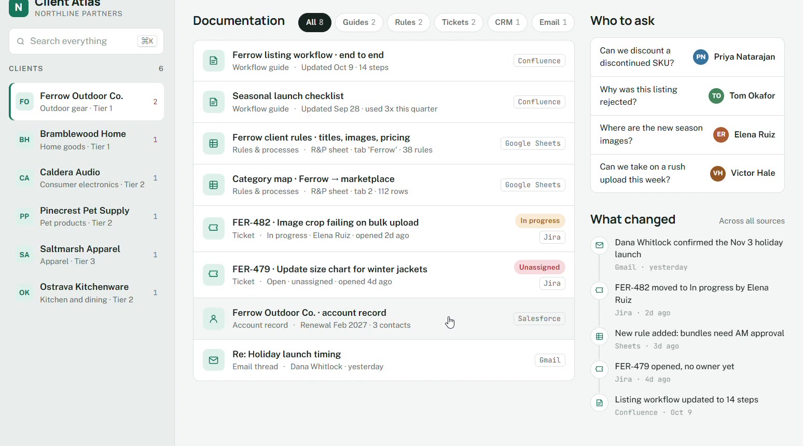Click the SA avatar for Saltmarsh Apparel
This screenshot has height=446, width=804.
pyautogui.click(x=24, y=255)
